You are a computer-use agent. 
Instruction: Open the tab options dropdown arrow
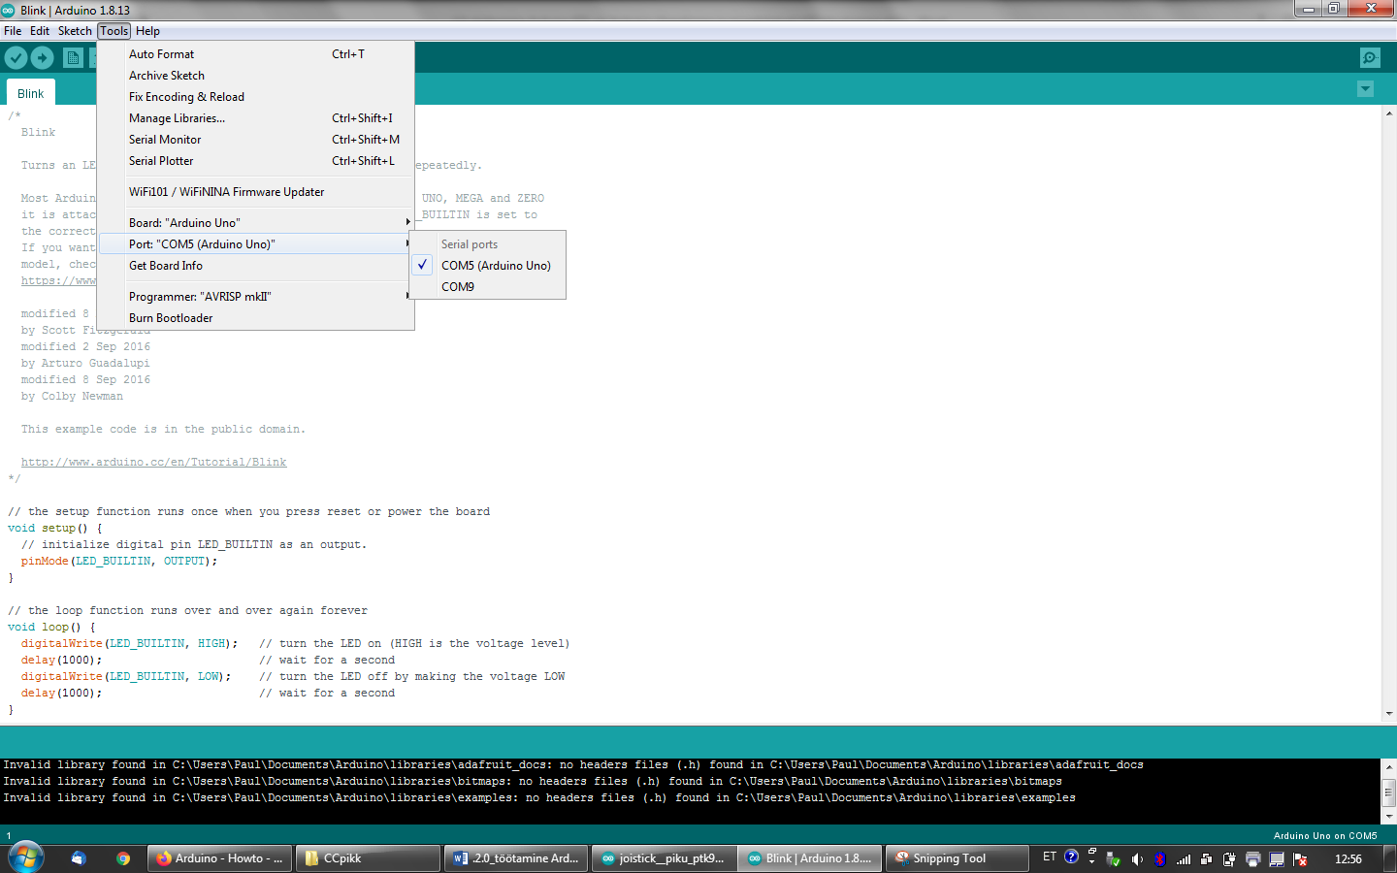tap(1365, 89)
